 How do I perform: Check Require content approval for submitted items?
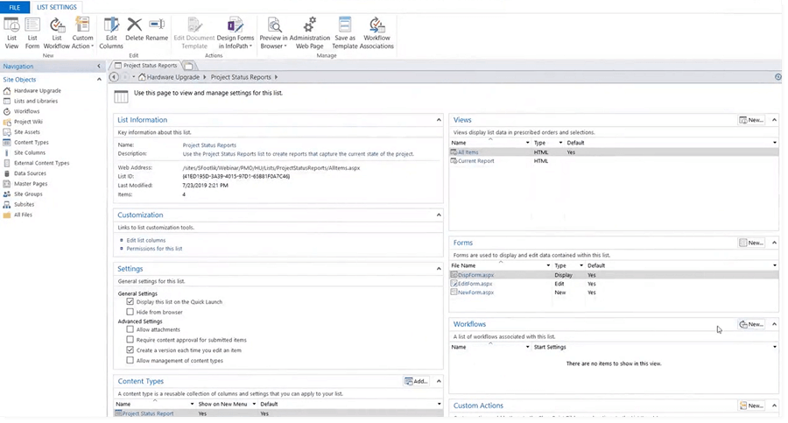[130, 339]
